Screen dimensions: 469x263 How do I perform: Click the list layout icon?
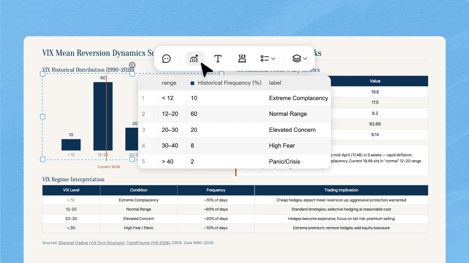(x=265, y=58)
